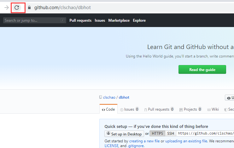234x148 pixels.
Task: Open Explore in the header
Action: (139, 20)
